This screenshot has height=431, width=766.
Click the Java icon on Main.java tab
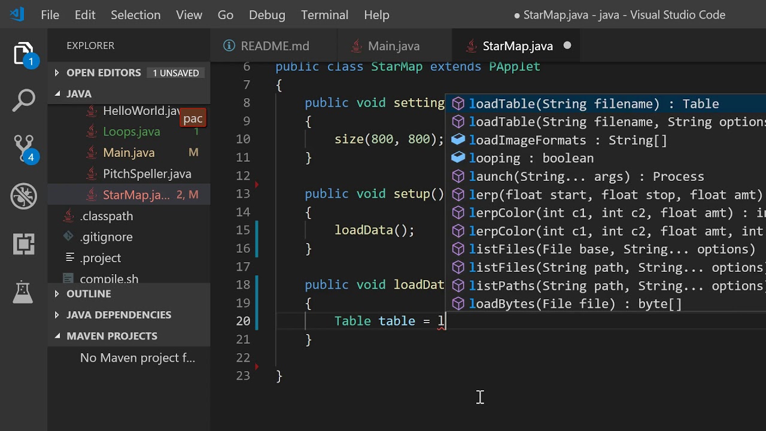pos(356,45)
